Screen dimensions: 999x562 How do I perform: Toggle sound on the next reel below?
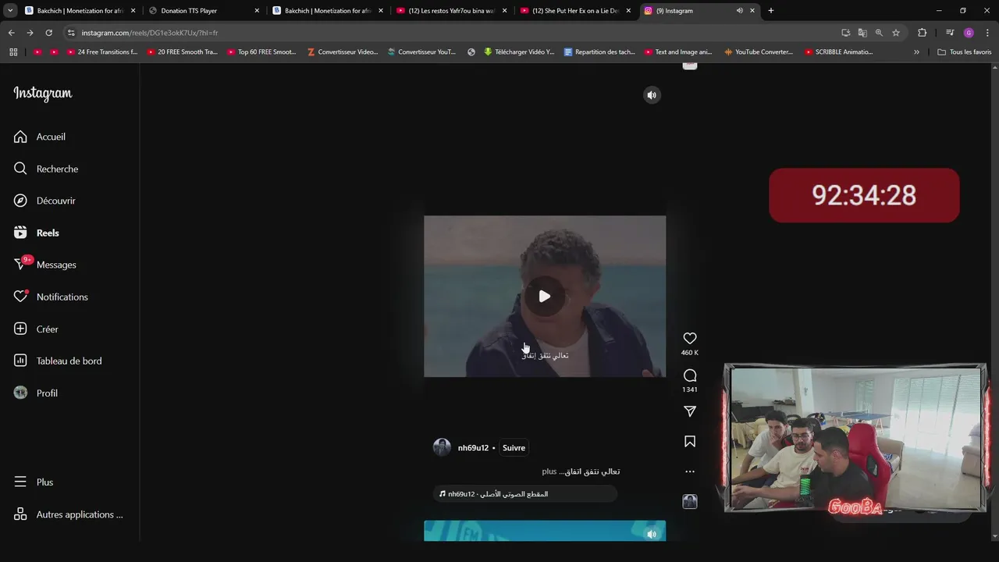click(652, 534)
